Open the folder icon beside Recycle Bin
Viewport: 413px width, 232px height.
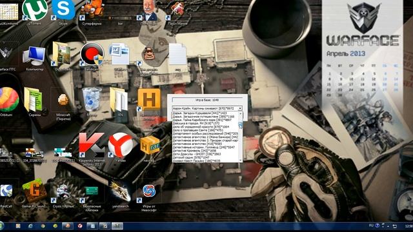tap(120, 101)
